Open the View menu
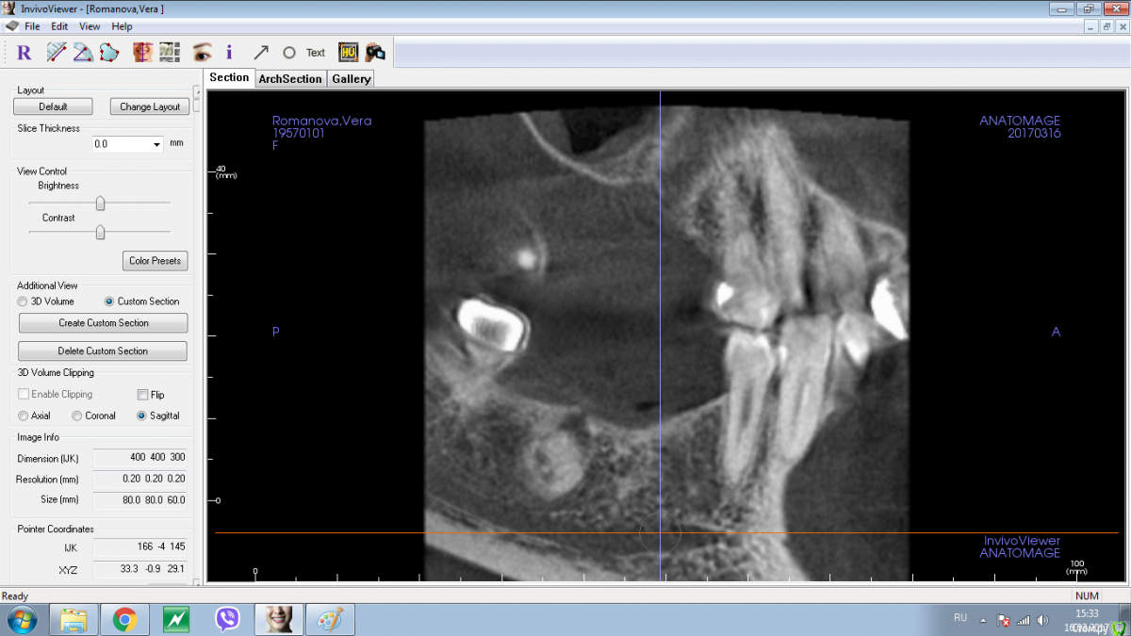The width and height of the screenshot is (1131, 636). point(90,26)
